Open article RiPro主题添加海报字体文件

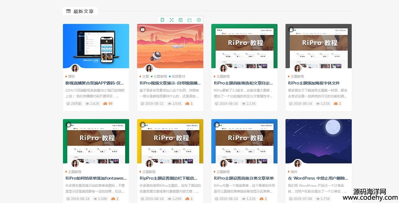(x=314, y=83)
